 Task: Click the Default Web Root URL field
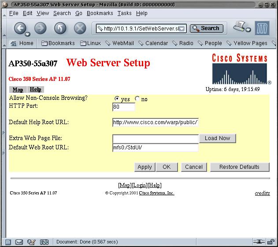[156, 148]
